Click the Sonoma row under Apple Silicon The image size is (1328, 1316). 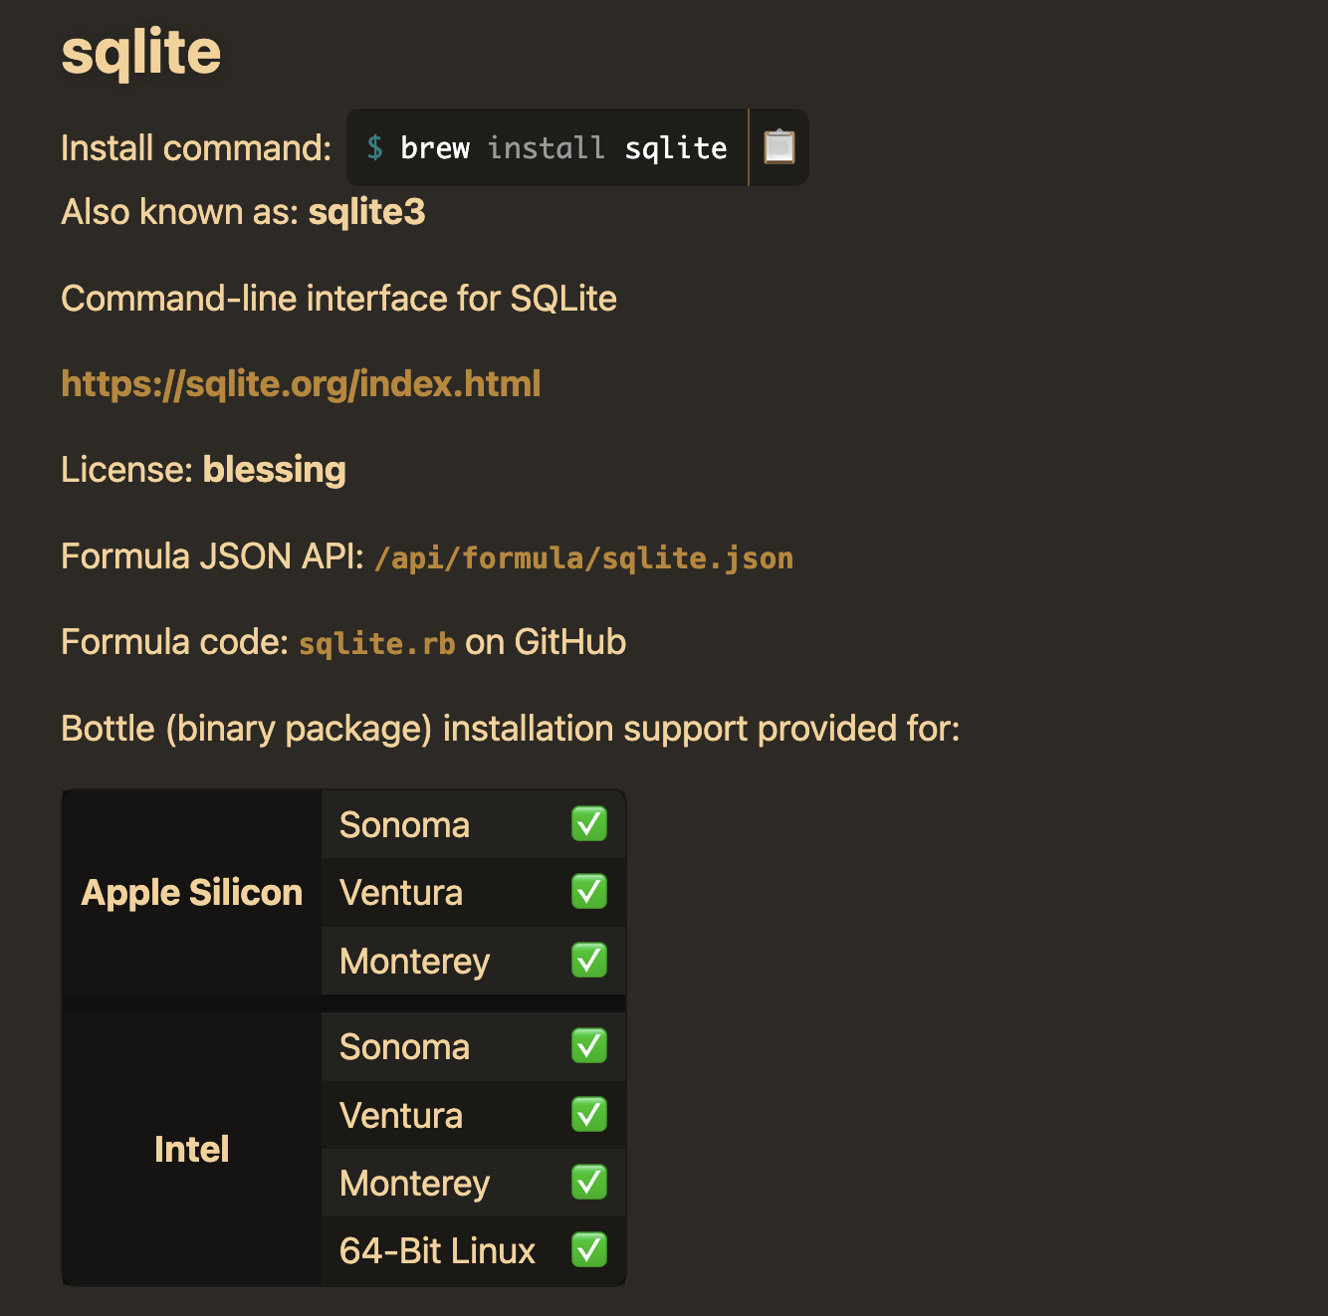pos(404,824)
